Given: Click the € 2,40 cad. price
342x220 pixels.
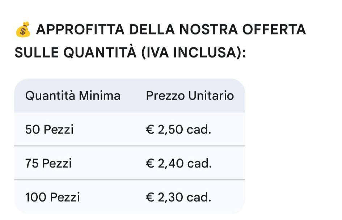Looking at the screenshot, I should (178, 164).
